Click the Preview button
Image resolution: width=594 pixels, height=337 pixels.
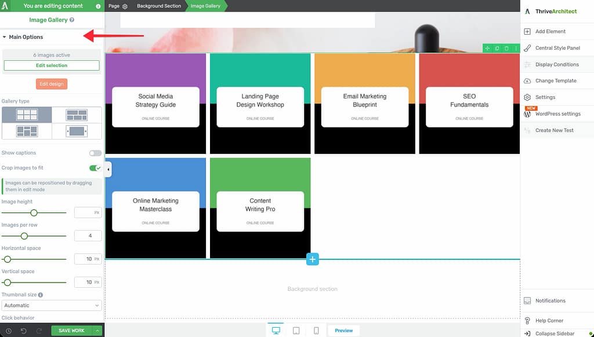coord(343,331)
